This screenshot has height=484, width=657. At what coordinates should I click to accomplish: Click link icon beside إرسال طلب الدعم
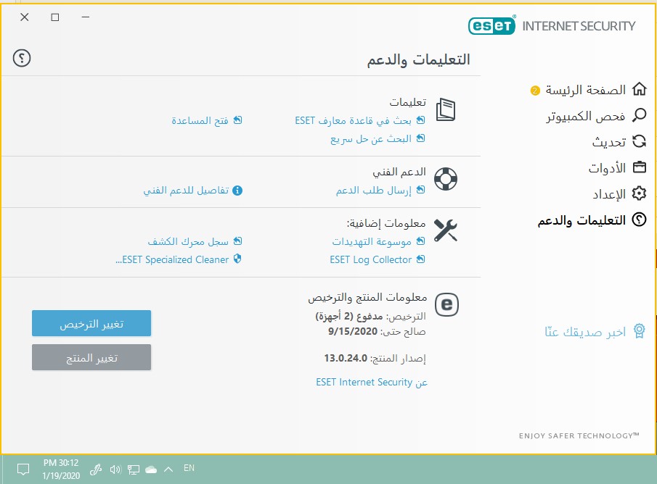click(420, 190)
